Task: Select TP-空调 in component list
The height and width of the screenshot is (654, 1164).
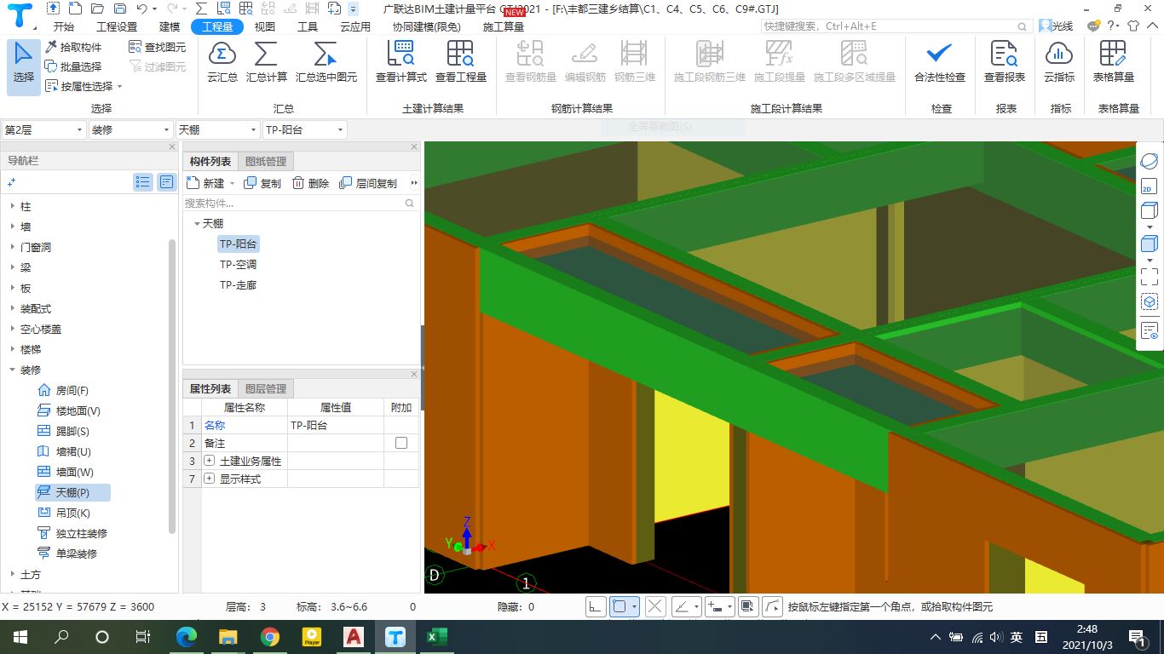Action: pyautogui.click(x=238, y=265)
